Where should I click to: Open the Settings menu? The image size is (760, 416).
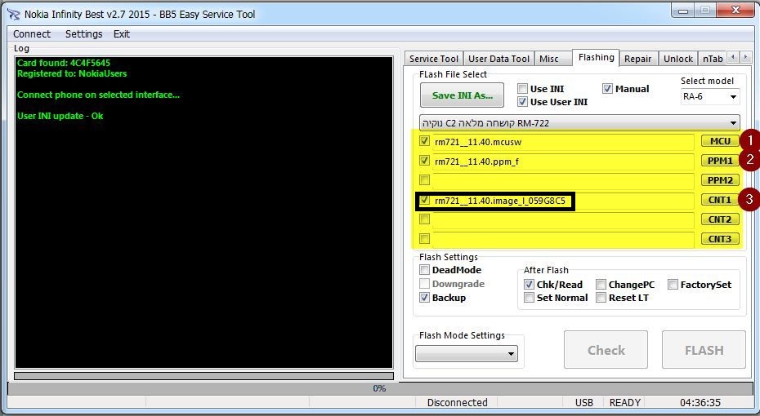83,34
